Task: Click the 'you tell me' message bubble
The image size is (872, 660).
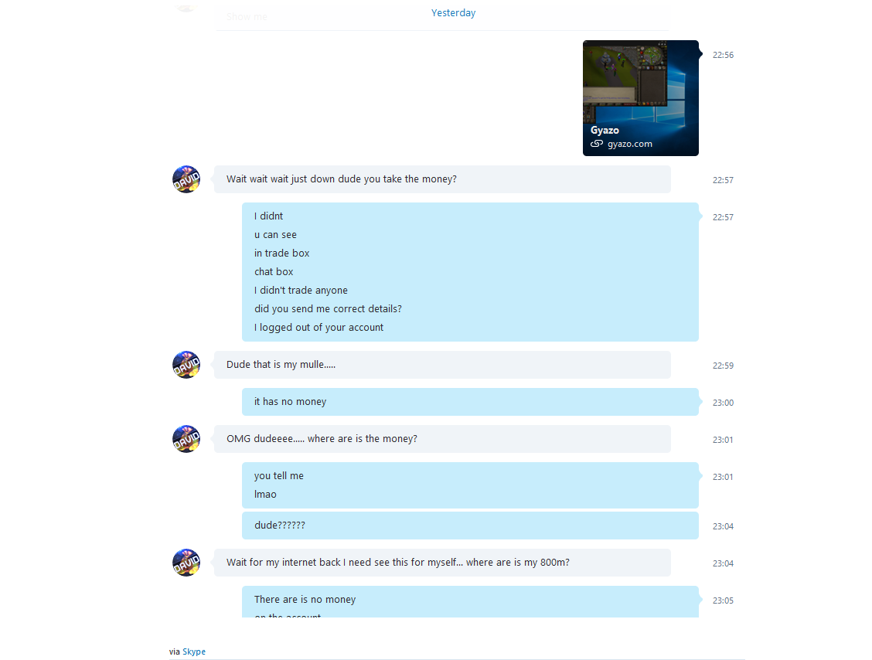Action: [470, 485]
